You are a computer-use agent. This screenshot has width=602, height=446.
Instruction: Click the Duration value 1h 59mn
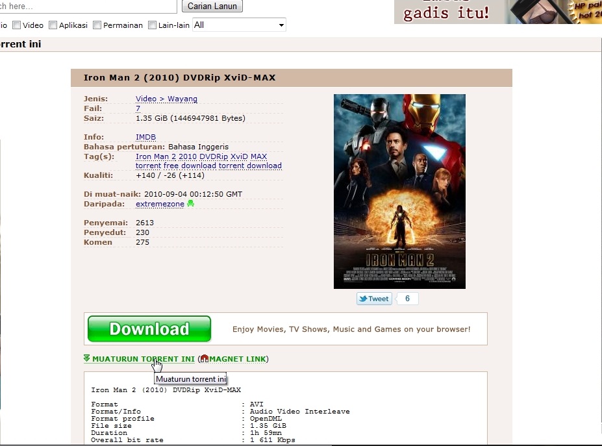pyautogui.click(x=266, y=433)
